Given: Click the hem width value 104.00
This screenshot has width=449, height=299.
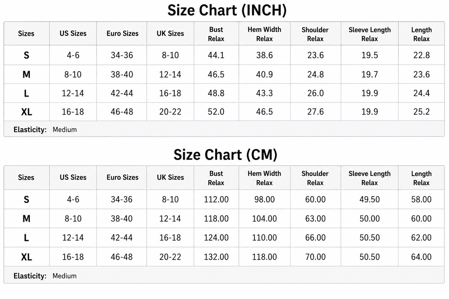Looking at the screenshot, I should pyautogui.click(x=264, y=219).
